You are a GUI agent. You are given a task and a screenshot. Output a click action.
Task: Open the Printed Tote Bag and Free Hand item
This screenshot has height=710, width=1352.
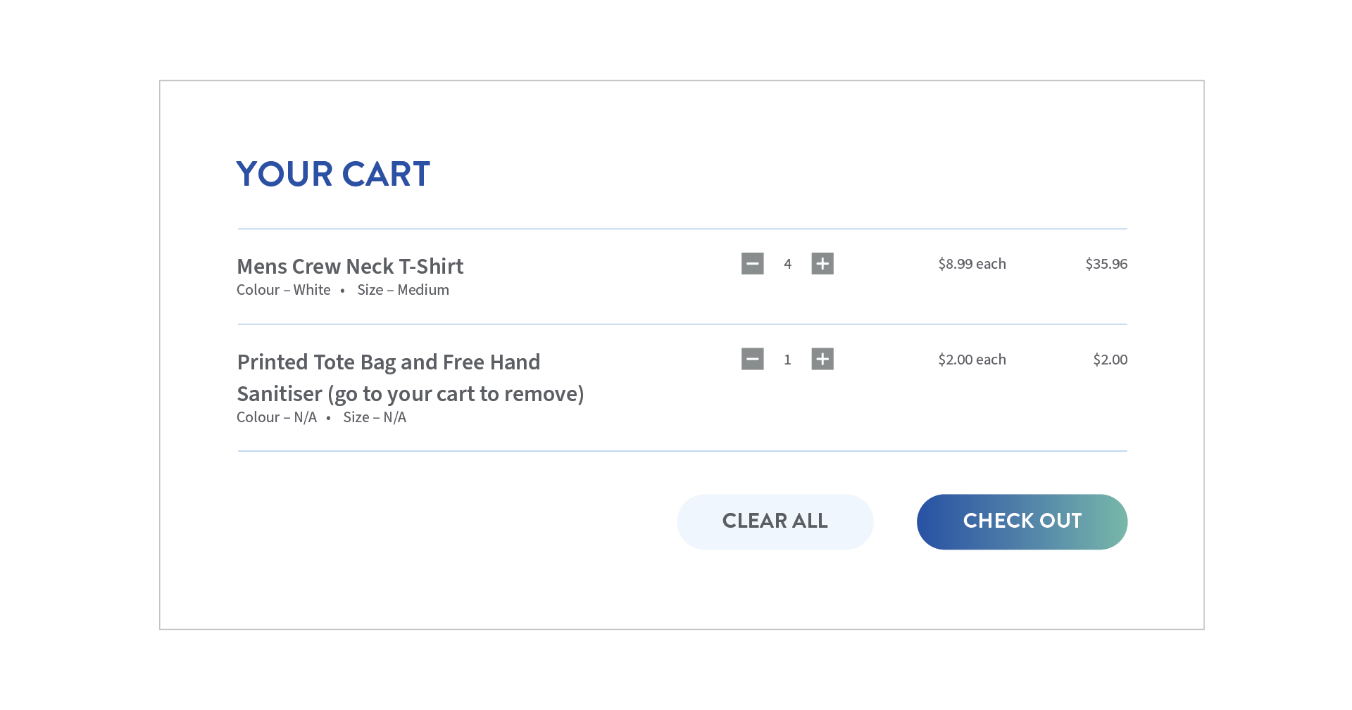click(x=389, y=362)
